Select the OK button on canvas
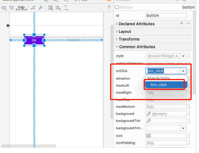 tap(34, 40)
